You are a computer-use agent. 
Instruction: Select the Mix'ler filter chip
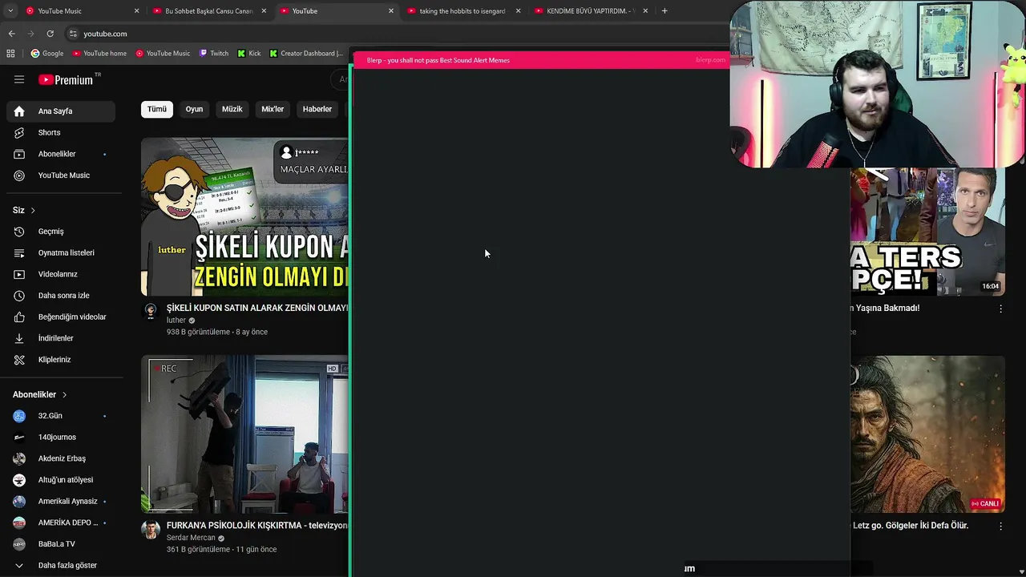273,109
